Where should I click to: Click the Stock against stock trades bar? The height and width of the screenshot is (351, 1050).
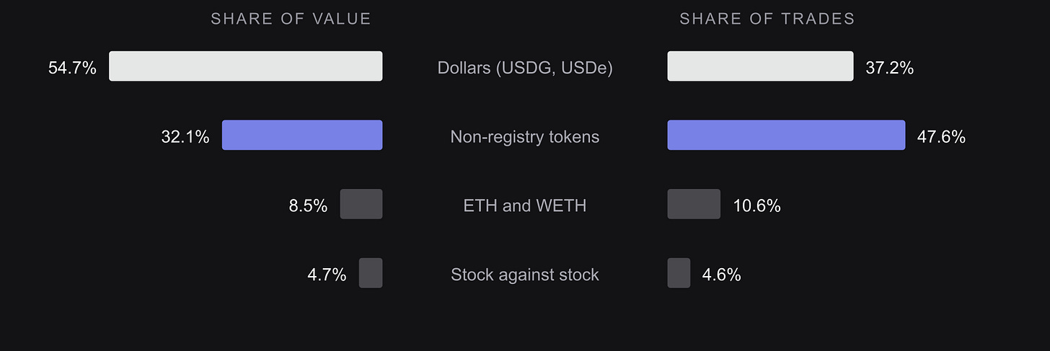pyautogui.click(x=679, y=273)
